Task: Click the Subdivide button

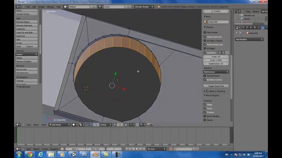Action: tap(26, 29)
